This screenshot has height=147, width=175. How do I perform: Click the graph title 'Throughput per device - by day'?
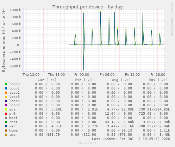click(87, 7)
